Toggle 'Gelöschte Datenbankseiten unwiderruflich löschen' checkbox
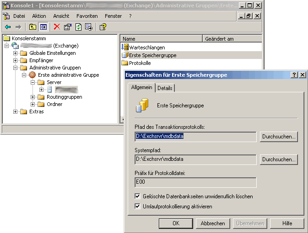 coord(138,196)
